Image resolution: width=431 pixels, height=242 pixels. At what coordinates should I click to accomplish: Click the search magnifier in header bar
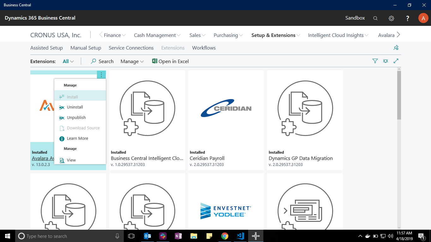point(375,18)
